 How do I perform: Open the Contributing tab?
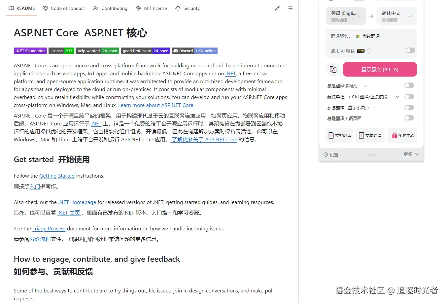[x=110, y=8]
